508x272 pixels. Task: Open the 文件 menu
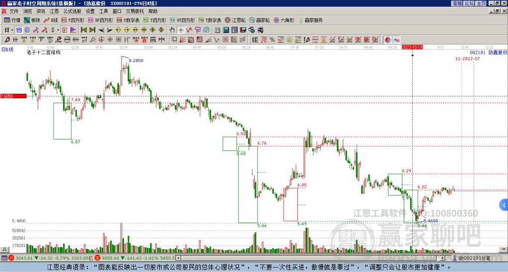(14, 11)
